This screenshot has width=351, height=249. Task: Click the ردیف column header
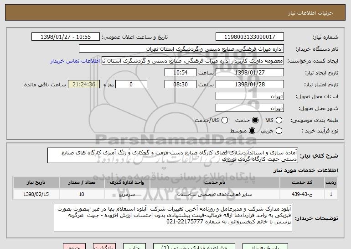point(331,183)
